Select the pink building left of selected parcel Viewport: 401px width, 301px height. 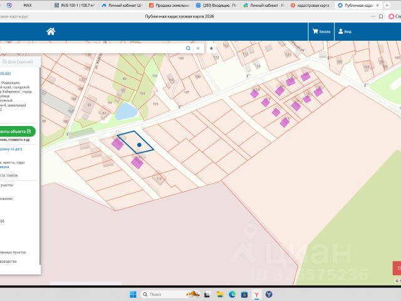click(118, 144)
